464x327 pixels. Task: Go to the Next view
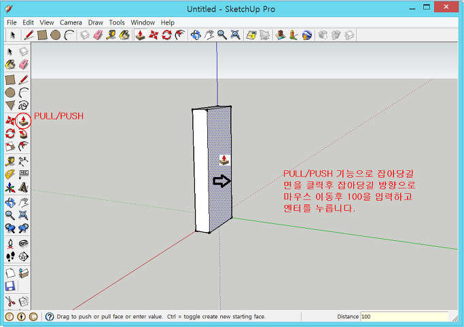[23, 228]
